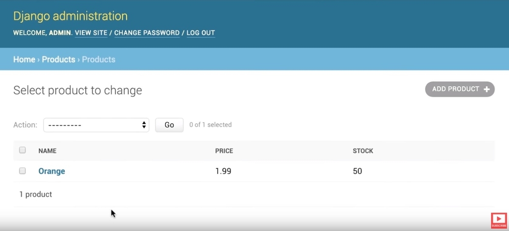Click the Go button
The height and width of the screenshot is (231, 509).
point(169,125)
